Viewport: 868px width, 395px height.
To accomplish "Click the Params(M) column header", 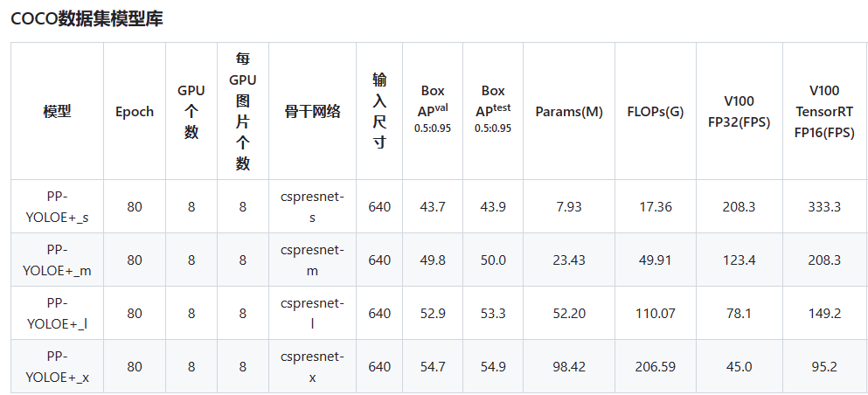I will (x=569, y=111).
